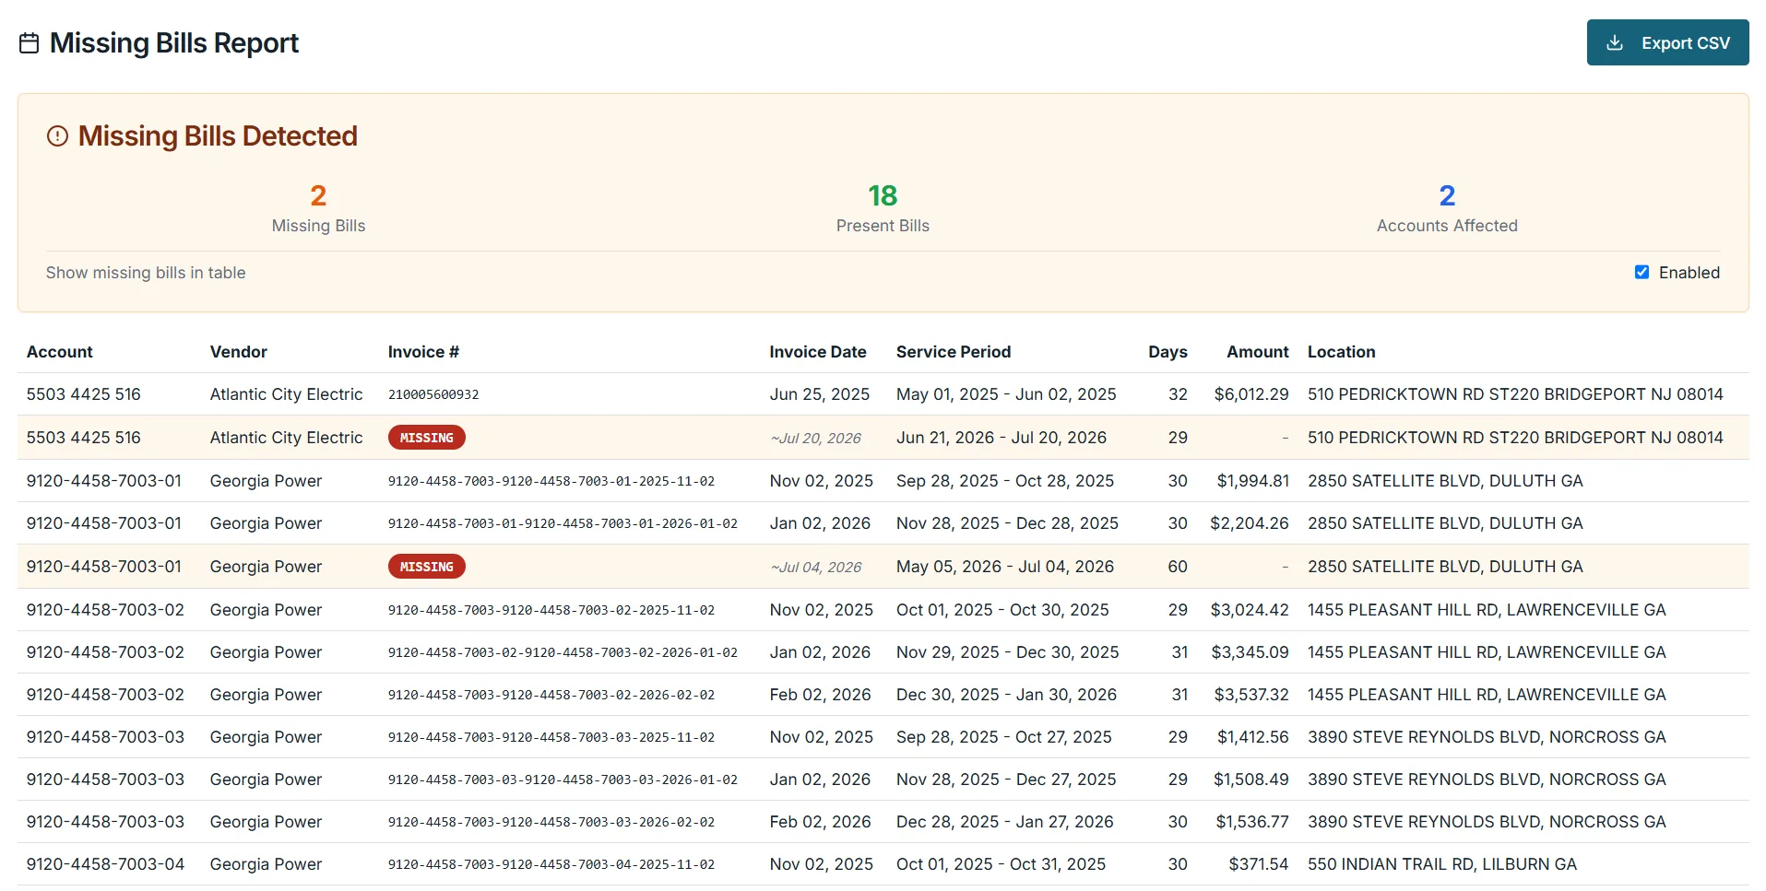Image resolution: width=1766 pixels, height=891 pixels.
Task: Click amount $2,204.26
Action: point(1250,523)
